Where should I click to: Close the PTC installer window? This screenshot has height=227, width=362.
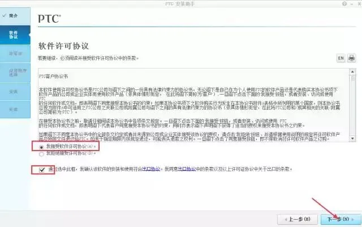[x=360, y=4]
